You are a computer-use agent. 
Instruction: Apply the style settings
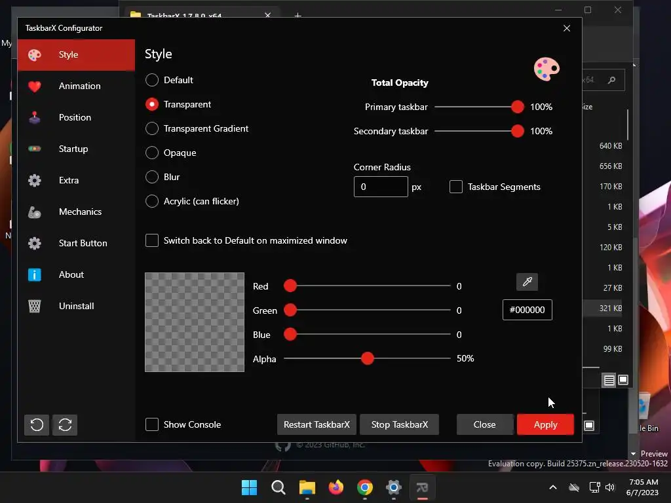[545, 424]
